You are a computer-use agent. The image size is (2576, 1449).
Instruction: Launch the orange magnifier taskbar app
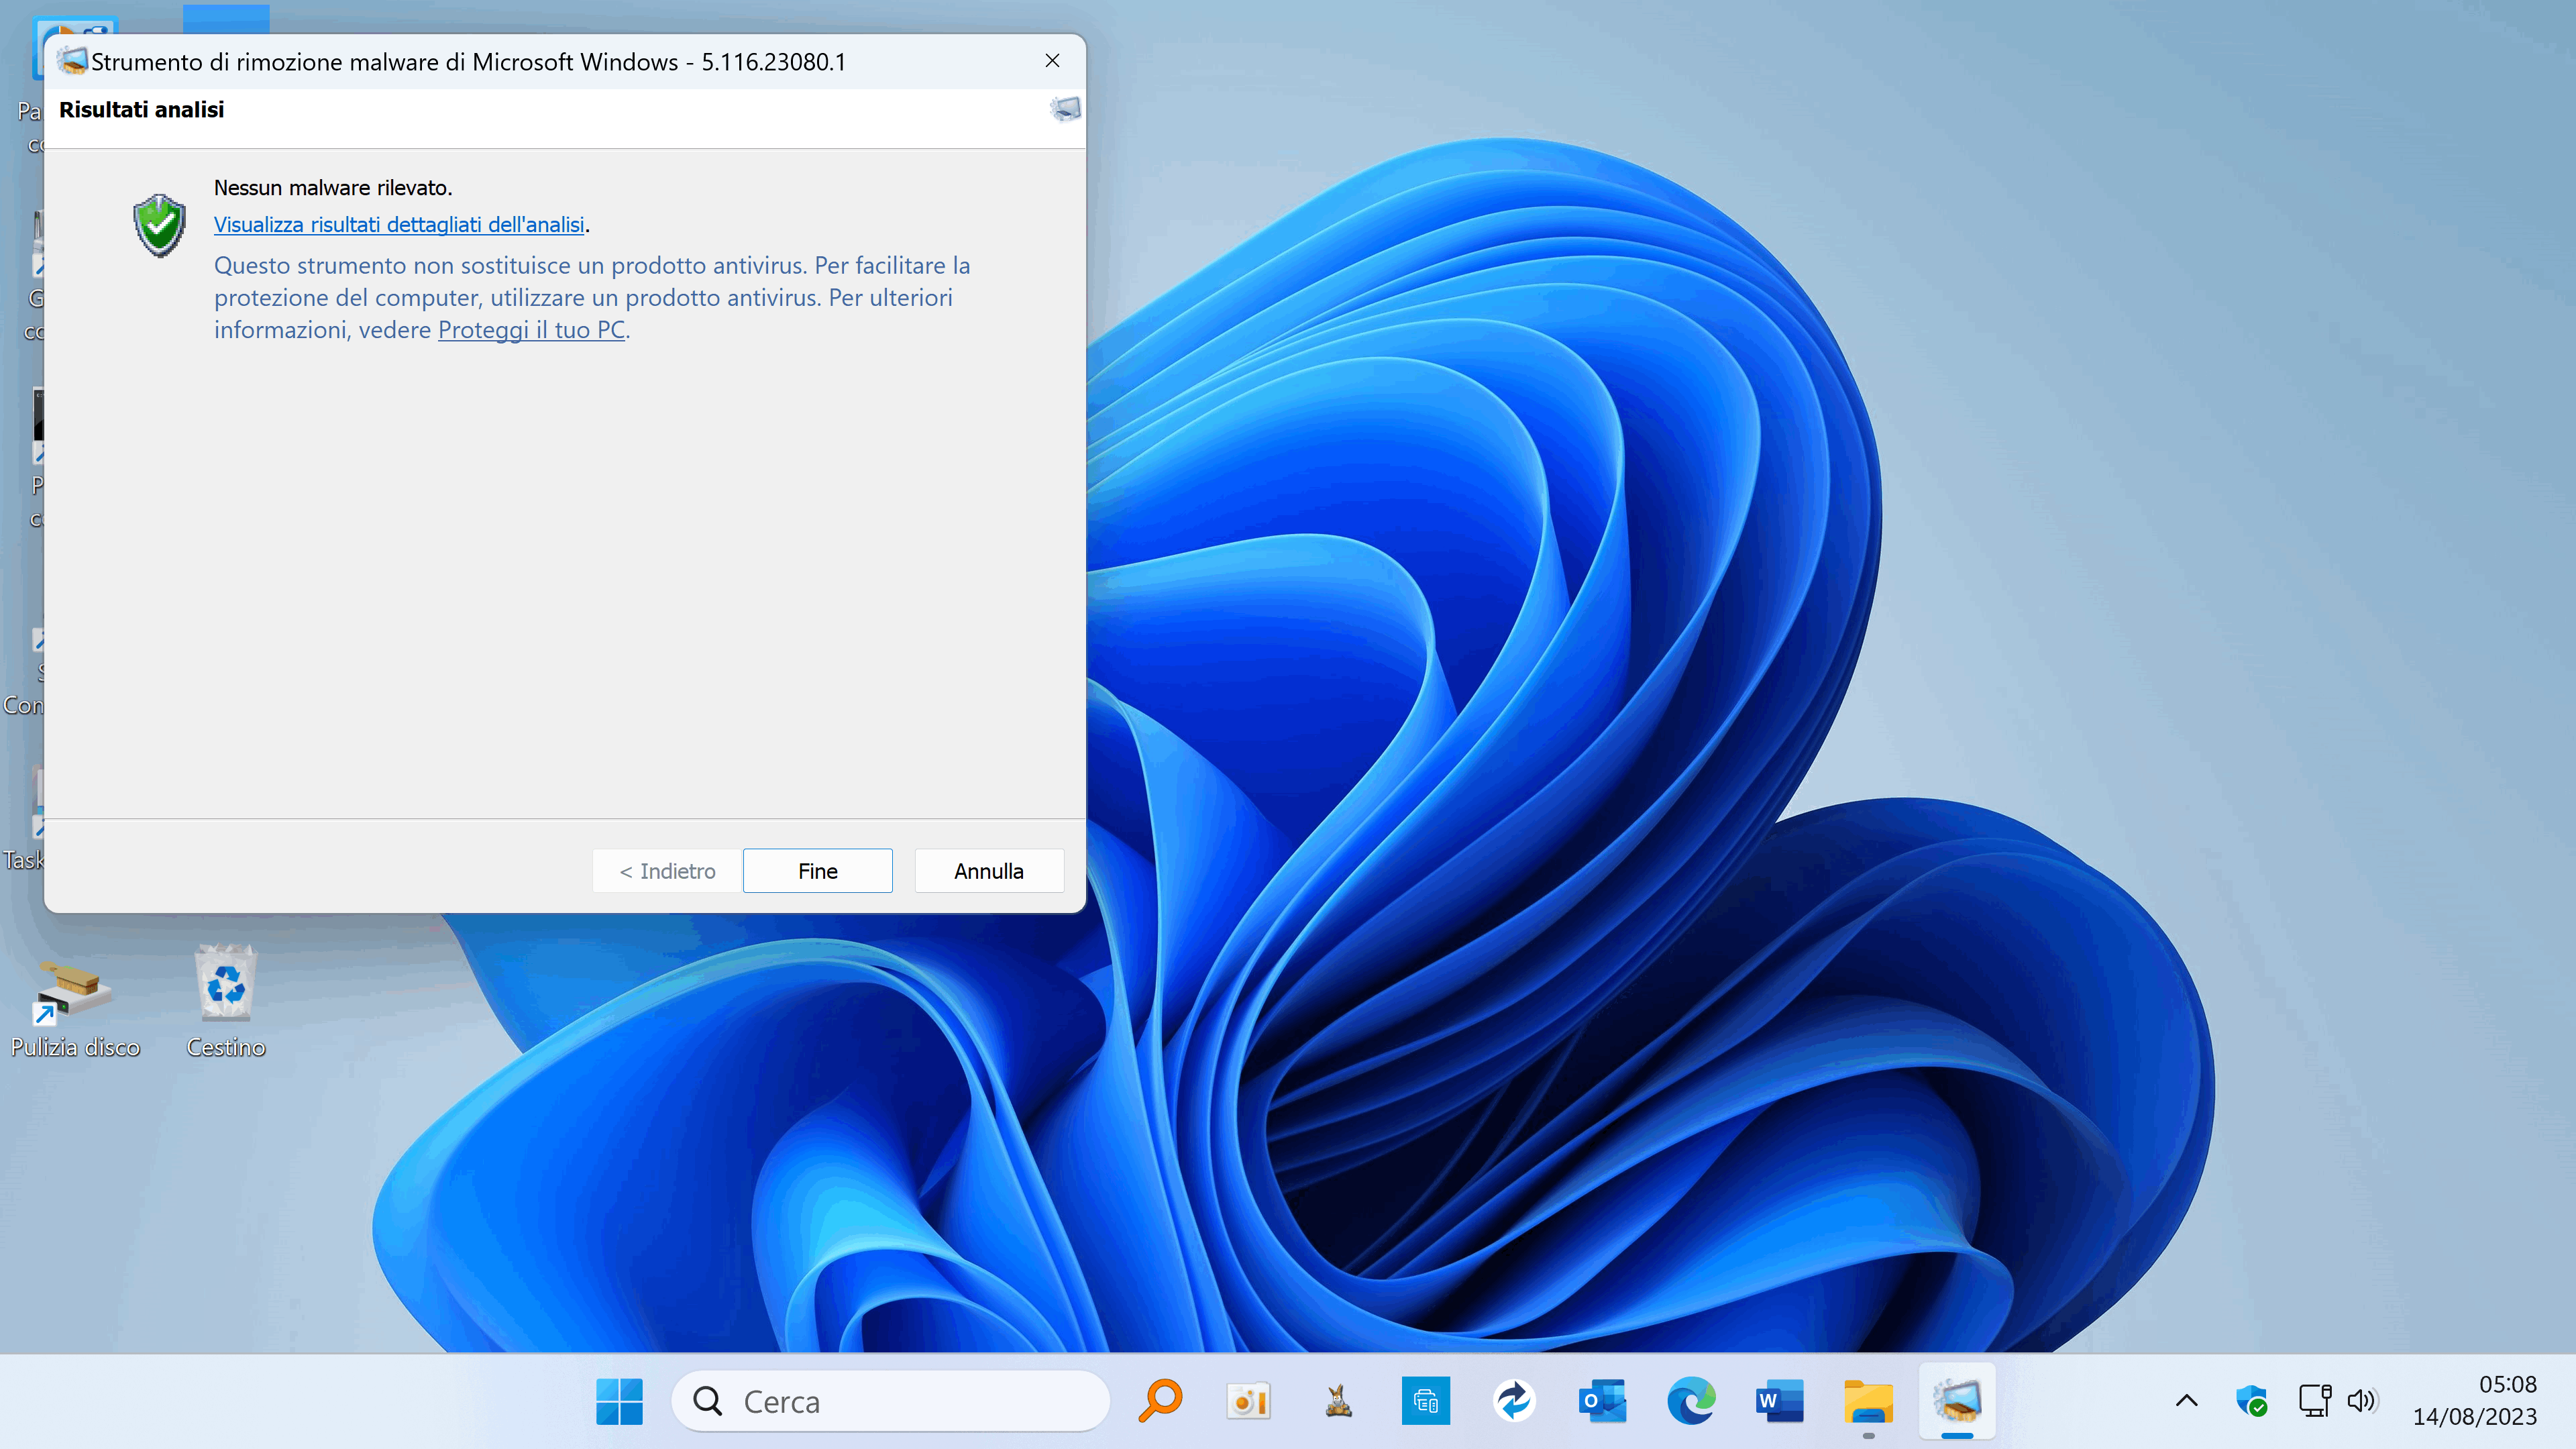(1160, 1401)
